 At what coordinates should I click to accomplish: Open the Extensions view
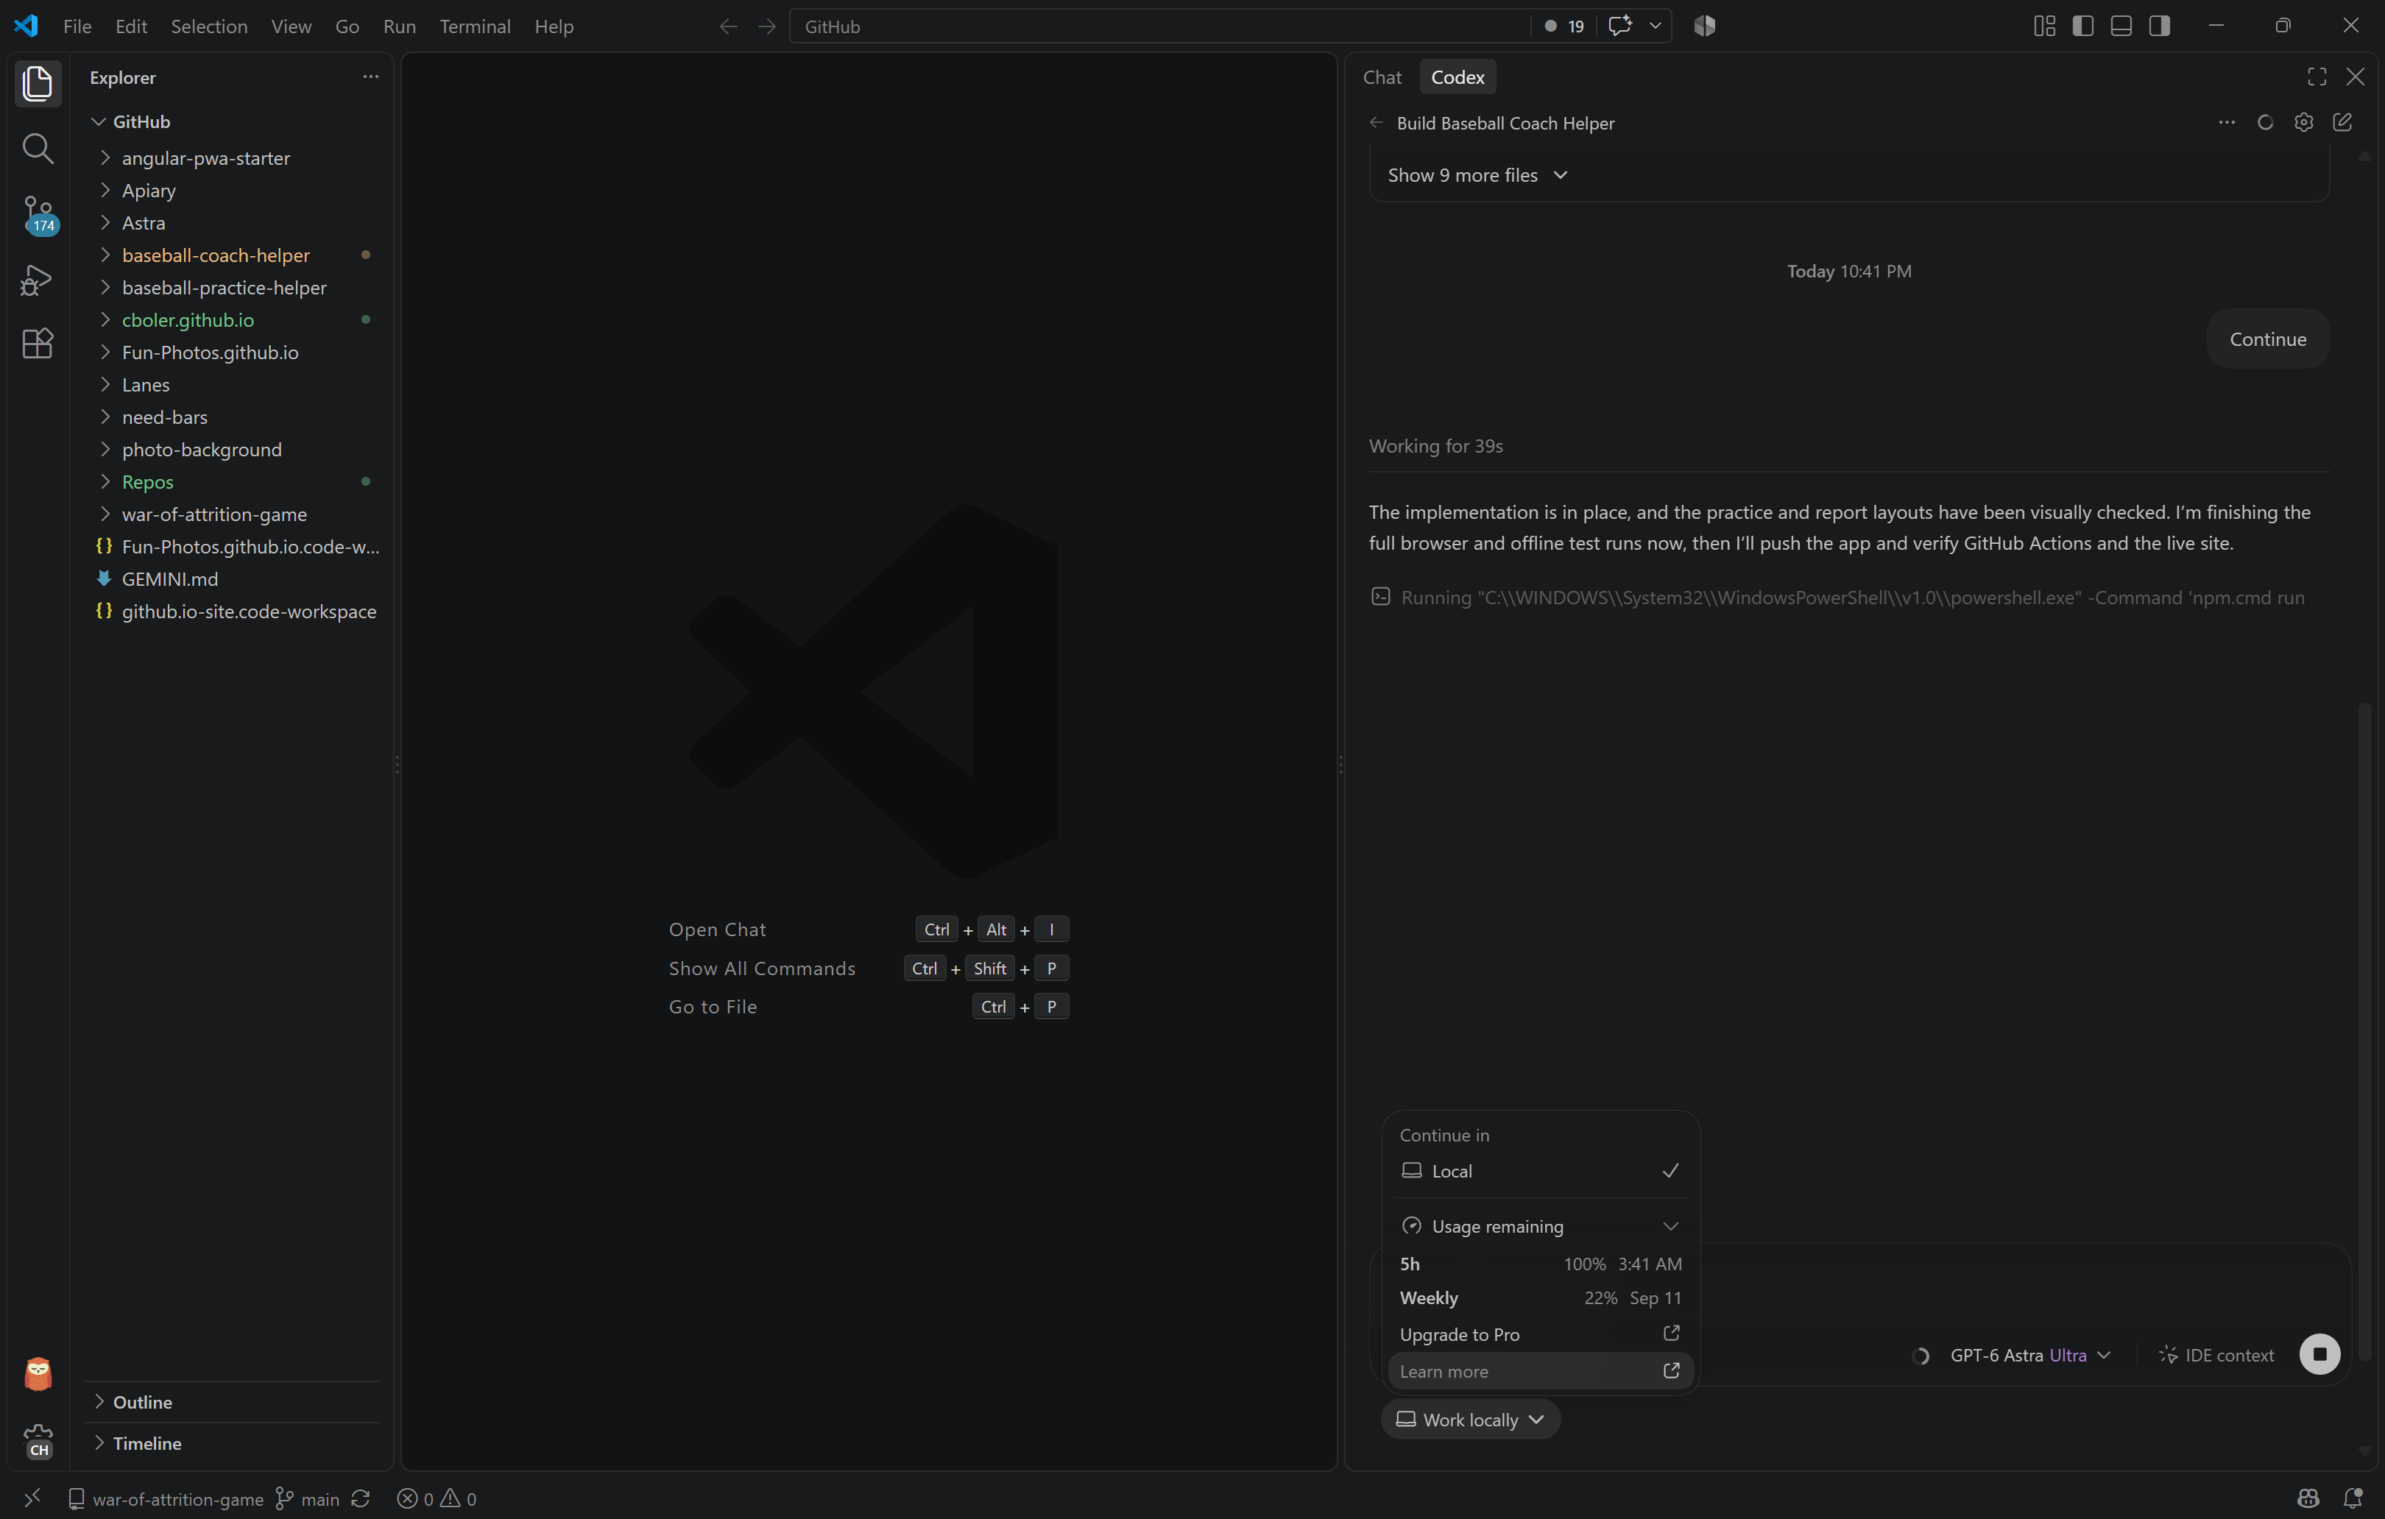pyautogui.click(x=38, y=344)
